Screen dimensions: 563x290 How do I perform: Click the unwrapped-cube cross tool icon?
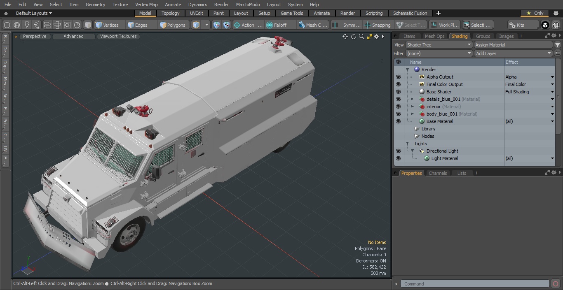57,25
